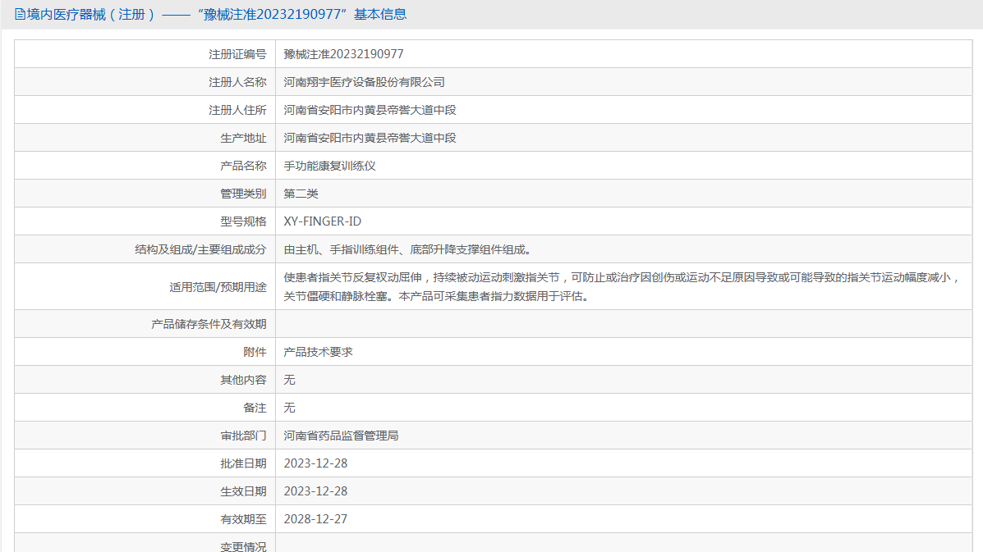Select registrant name 河南翔宇医疗设备股份有限公司
This screenshot has height=552, width=983.
[x=365, y=82]
